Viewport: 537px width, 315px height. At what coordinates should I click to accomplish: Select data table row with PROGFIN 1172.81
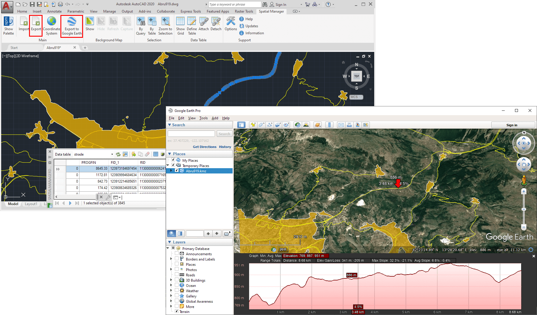coord(110,175)
